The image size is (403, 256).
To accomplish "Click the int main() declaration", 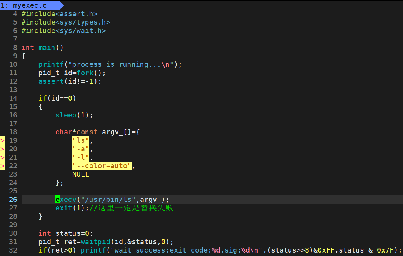I will point(42,48).
